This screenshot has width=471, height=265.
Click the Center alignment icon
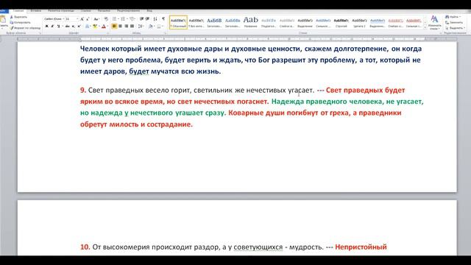pyautogui.click(x=120, y=26)
